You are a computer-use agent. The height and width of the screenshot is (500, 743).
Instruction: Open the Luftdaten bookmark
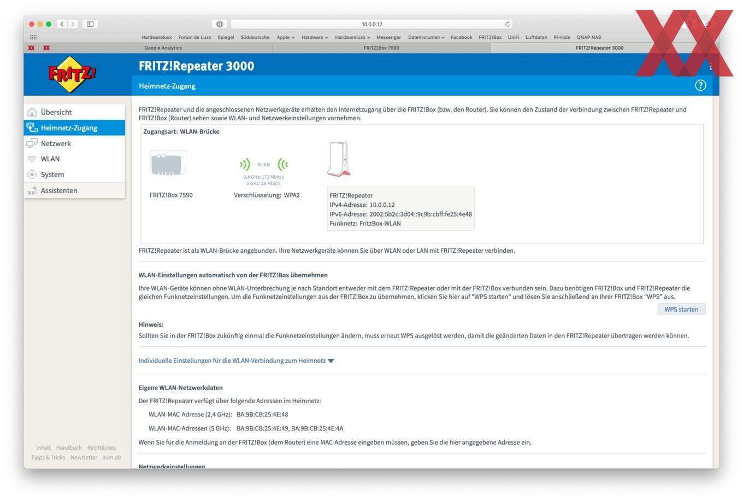536,37
